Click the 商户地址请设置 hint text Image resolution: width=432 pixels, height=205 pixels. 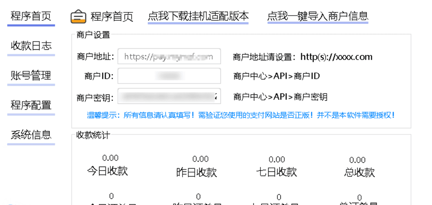click(x=303, y=57)
